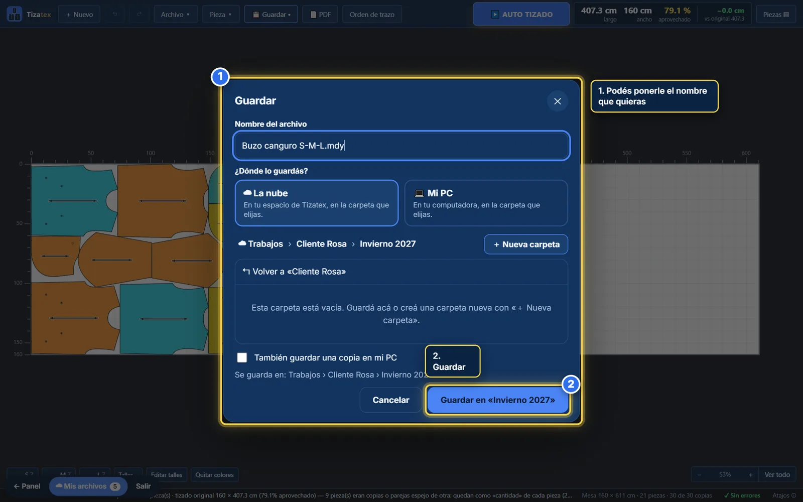Click the undo arrow in the toolbar
This screenshot has height=502, width=803.
[115, 15]
